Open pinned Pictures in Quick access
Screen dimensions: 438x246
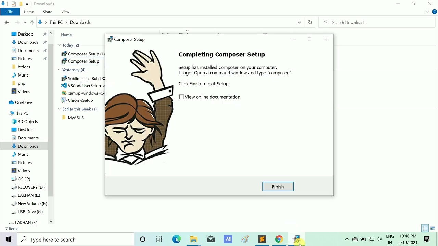(x=25, y=59)
